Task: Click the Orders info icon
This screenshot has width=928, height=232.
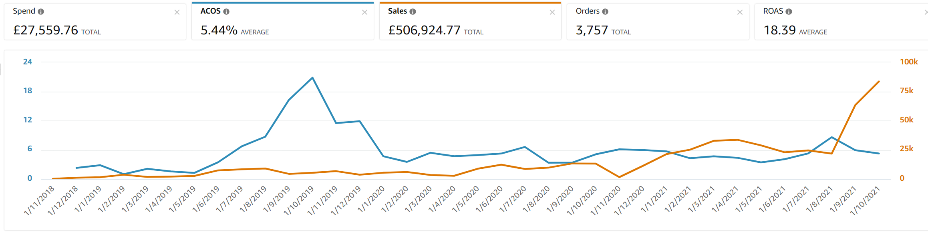Action: coord(605,12)
